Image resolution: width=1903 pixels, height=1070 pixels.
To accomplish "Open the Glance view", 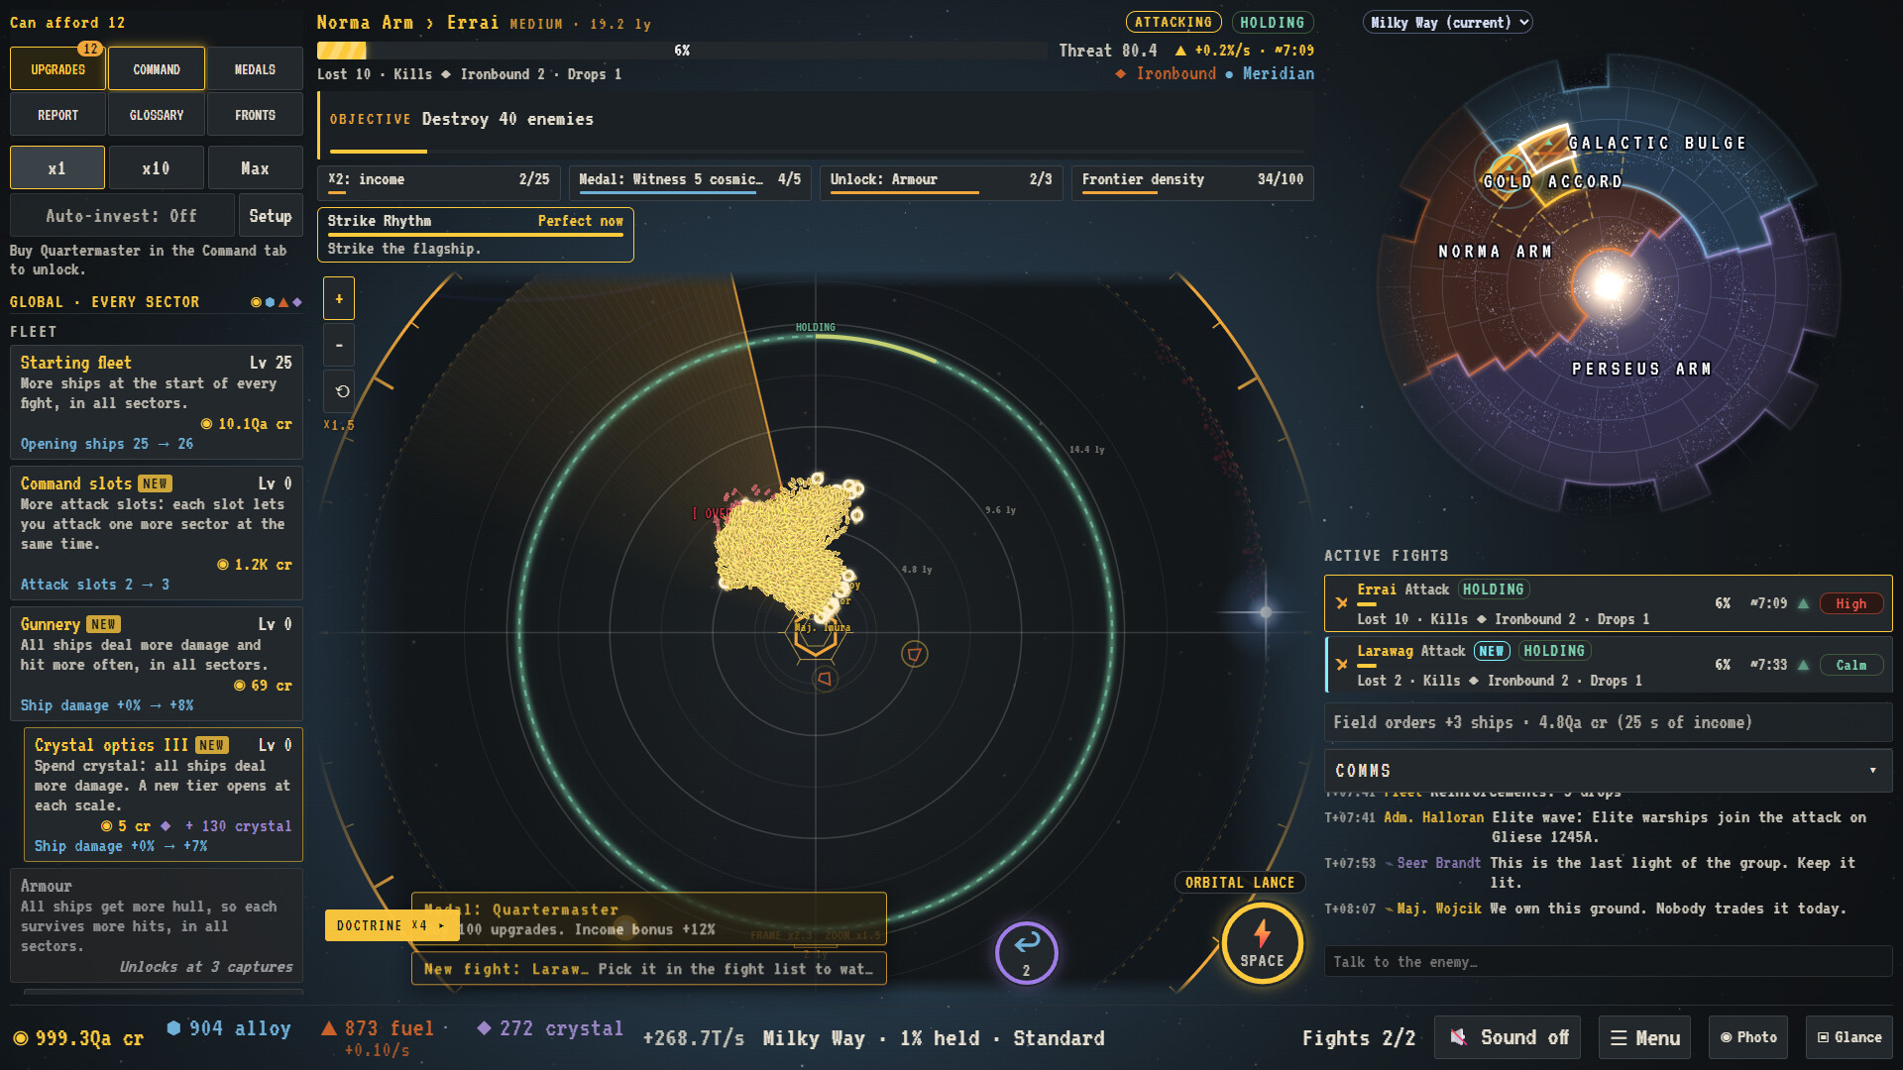I will 1849,1037.
